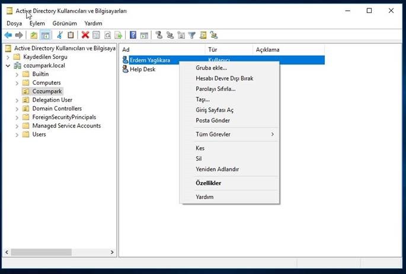Open the Eylem menu
The width and height of the screenshot is (406, 274).
click(x=37, y=23)
